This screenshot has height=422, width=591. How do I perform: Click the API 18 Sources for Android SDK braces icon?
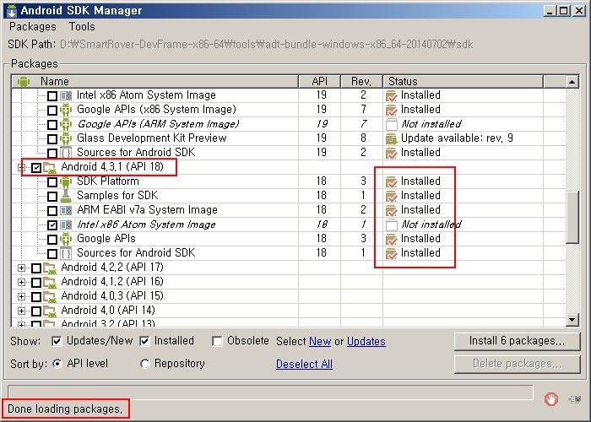coord(66,253)
